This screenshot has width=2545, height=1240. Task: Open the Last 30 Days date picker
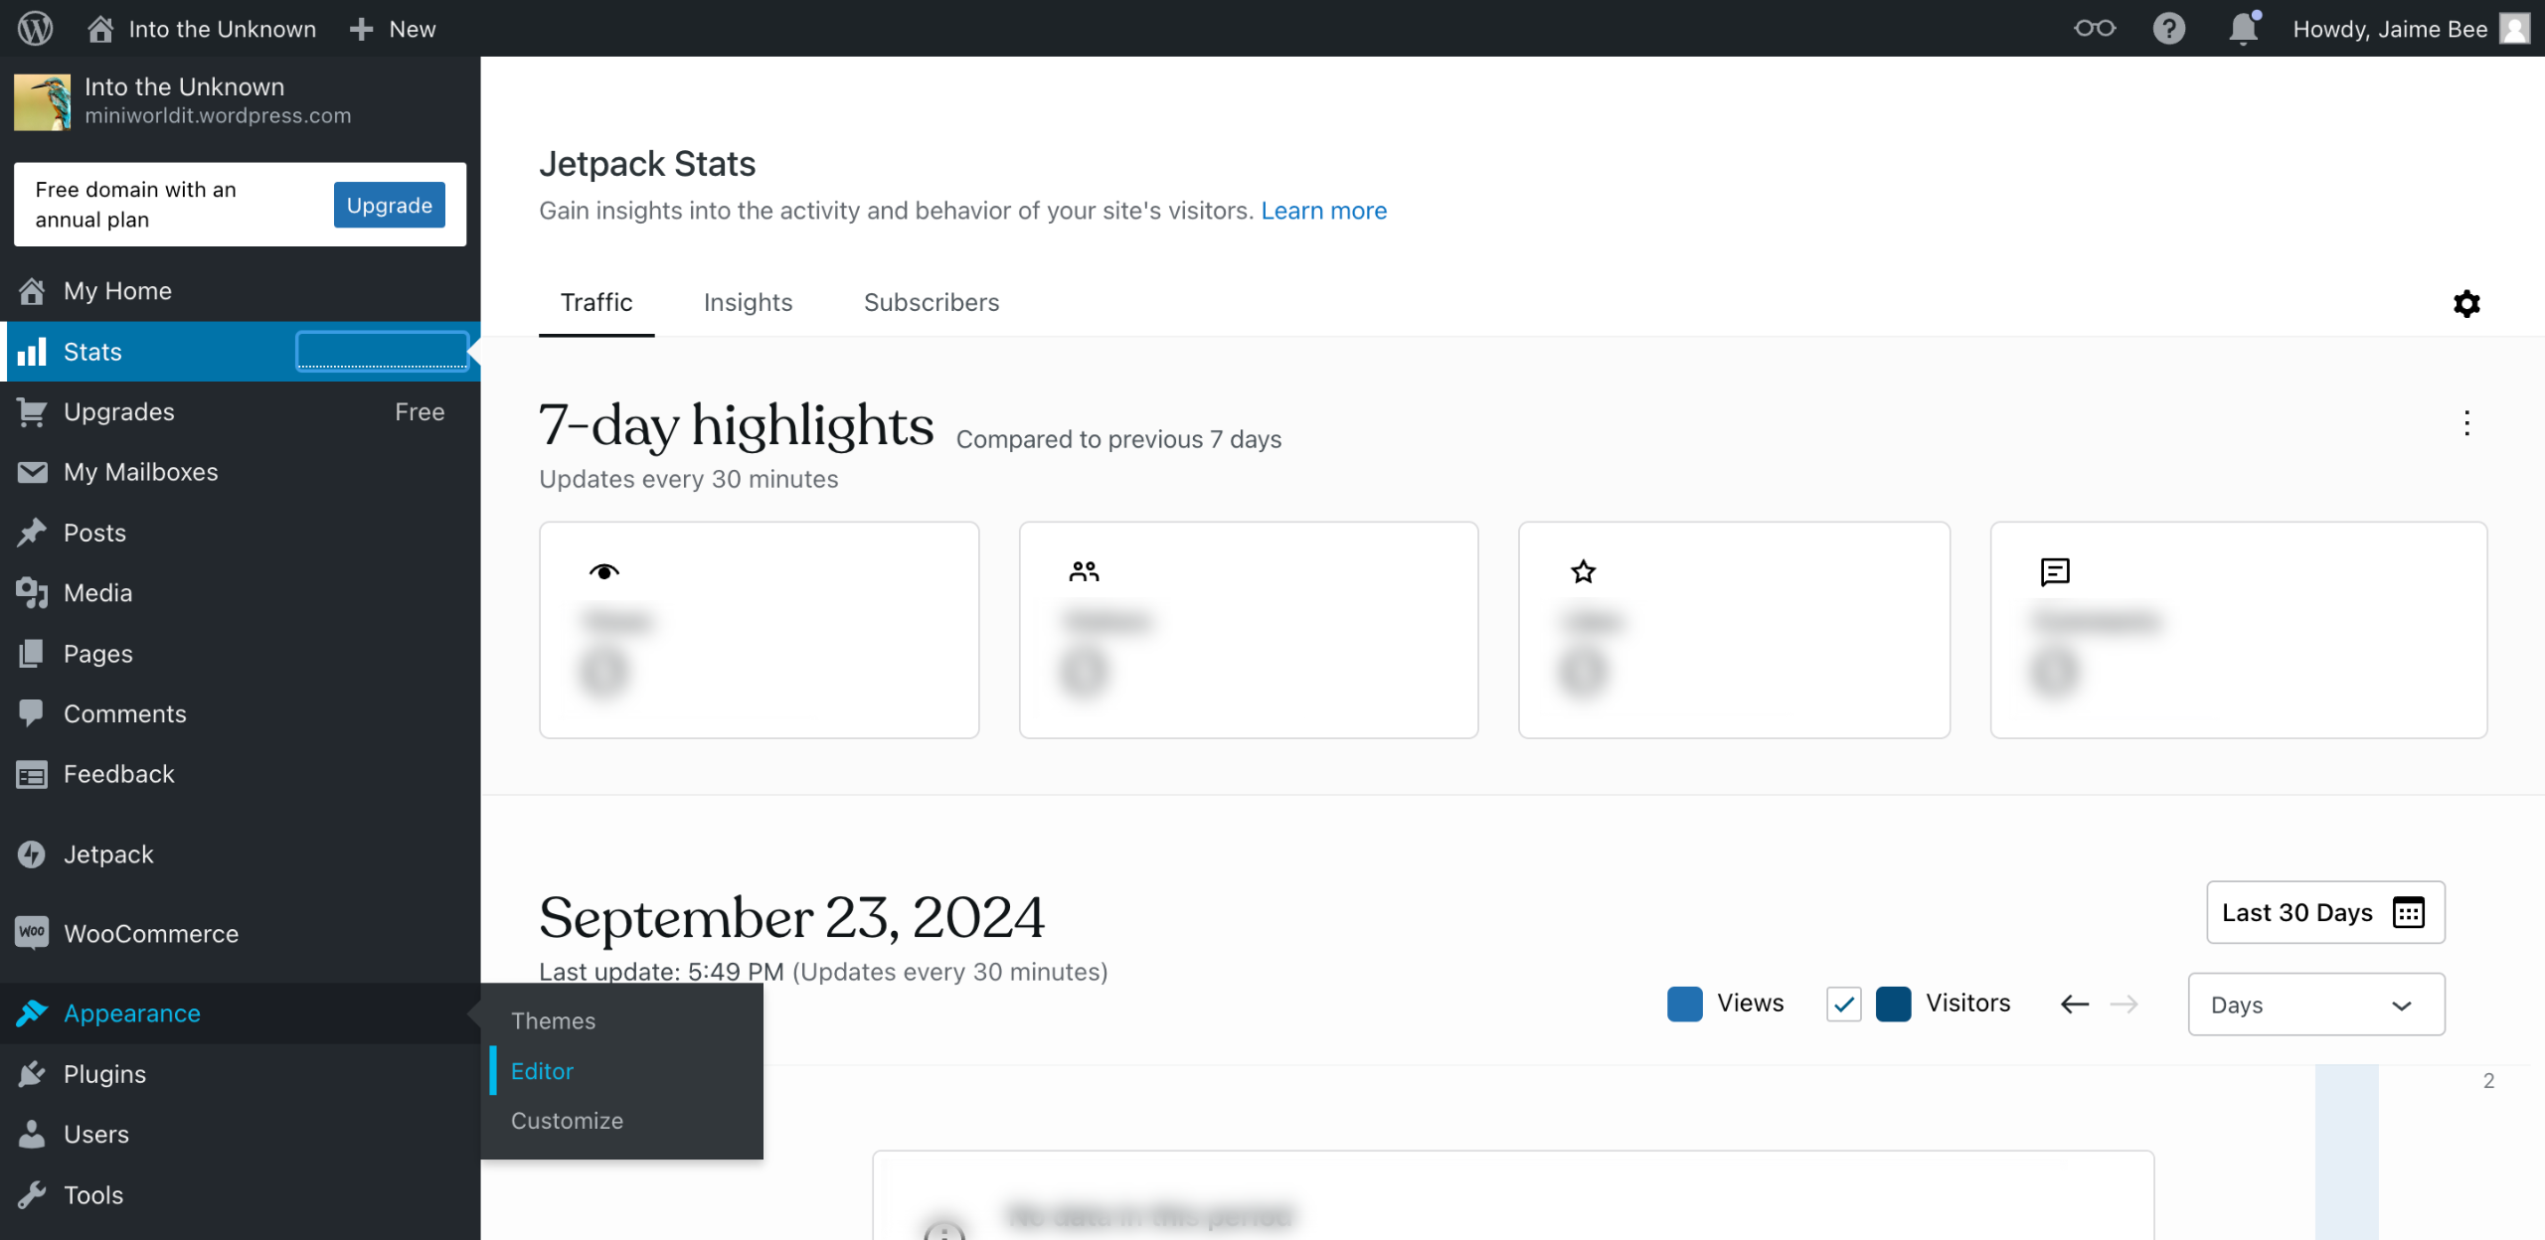coord(2324,912)
